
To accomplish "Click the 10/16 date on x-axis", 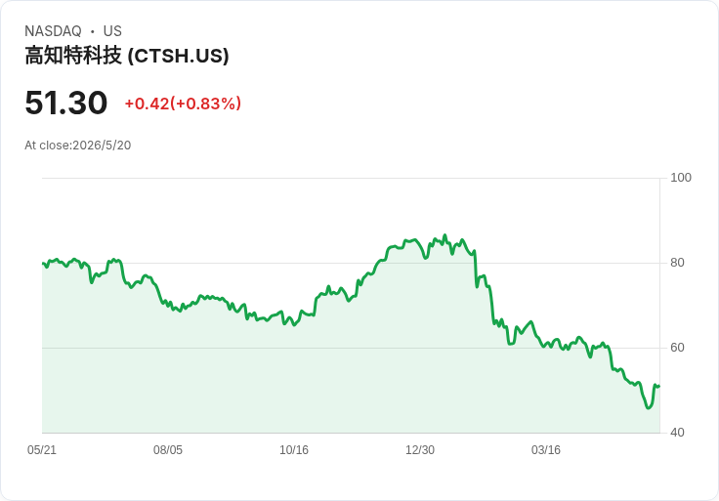I will (x=294, y=449).
